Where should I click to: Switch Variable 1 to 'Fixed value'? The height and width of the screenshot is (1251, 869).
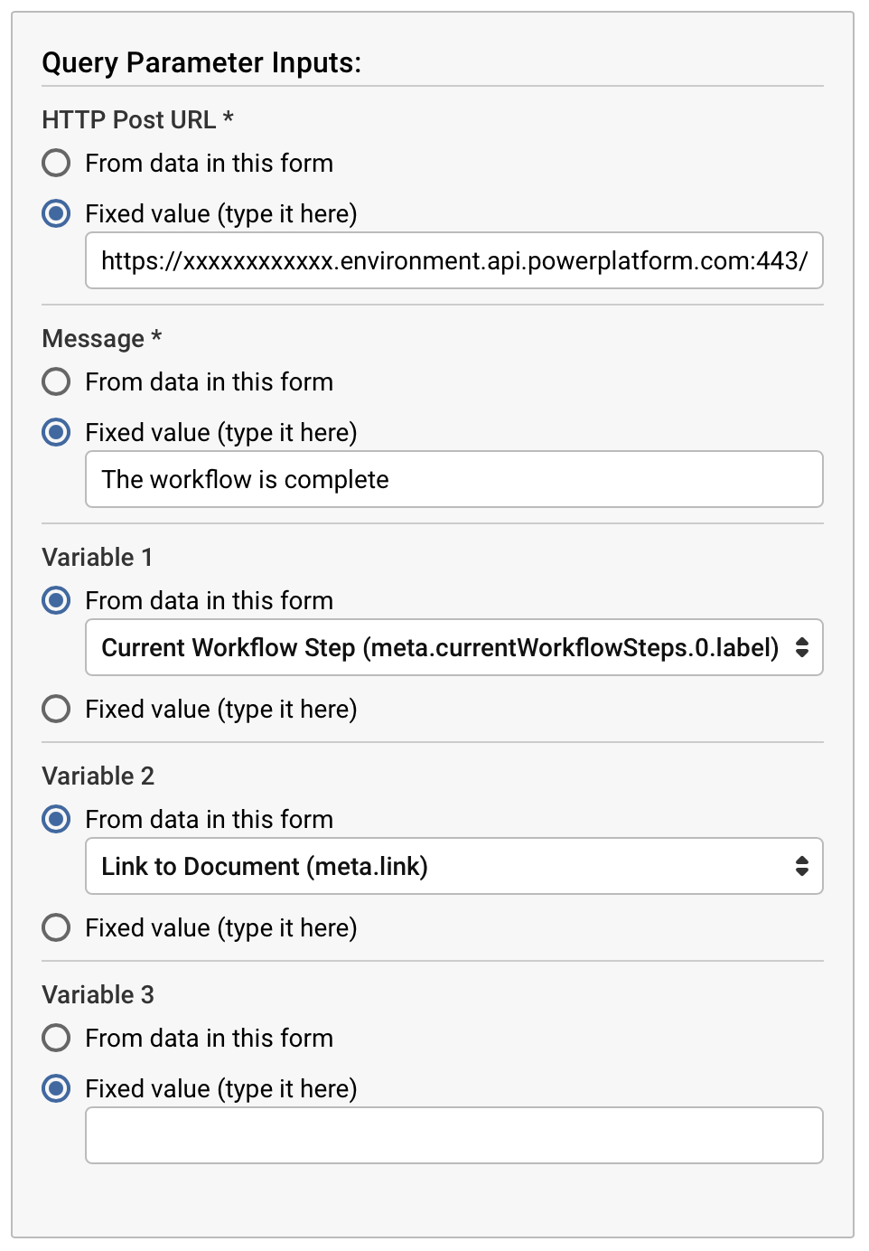point(56,709)
